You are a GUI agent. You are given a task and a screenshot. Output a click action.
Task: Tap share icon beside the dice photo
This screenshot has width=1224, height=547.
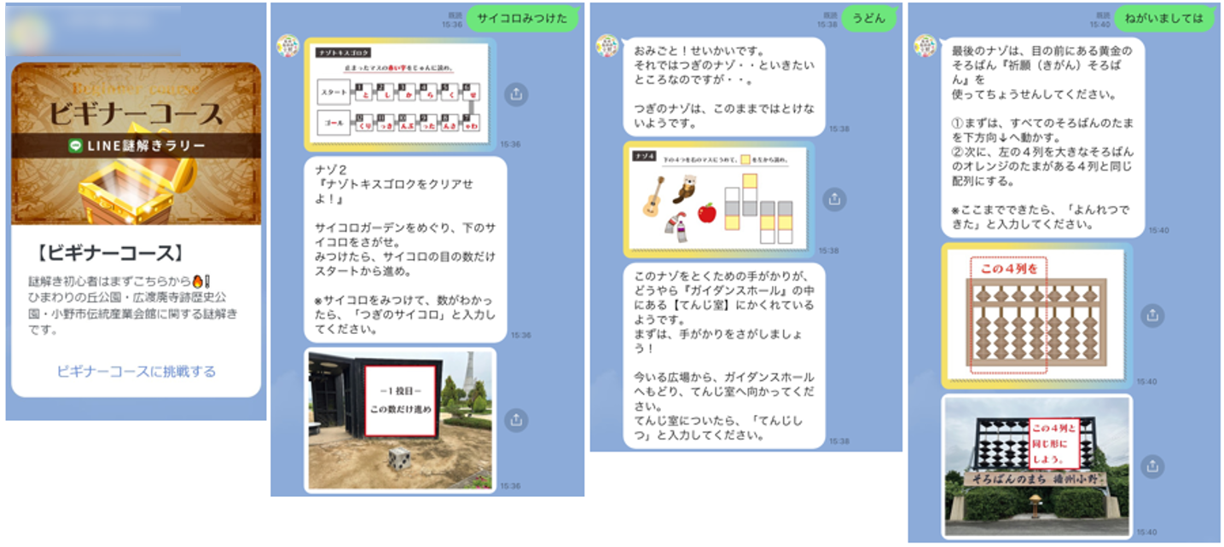[x=515, y=420]
